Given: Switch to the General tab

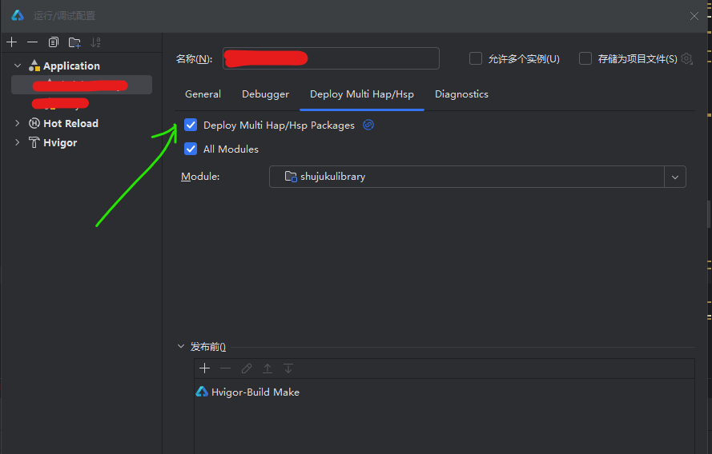Looking at the screenshot, I should pyautogui.click(x=203, y=94).
